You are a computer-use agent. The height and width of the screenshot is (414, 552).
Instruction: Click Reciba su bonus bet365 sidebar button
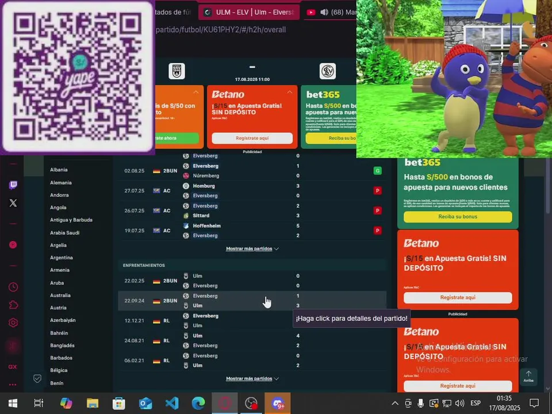point(458,217)
